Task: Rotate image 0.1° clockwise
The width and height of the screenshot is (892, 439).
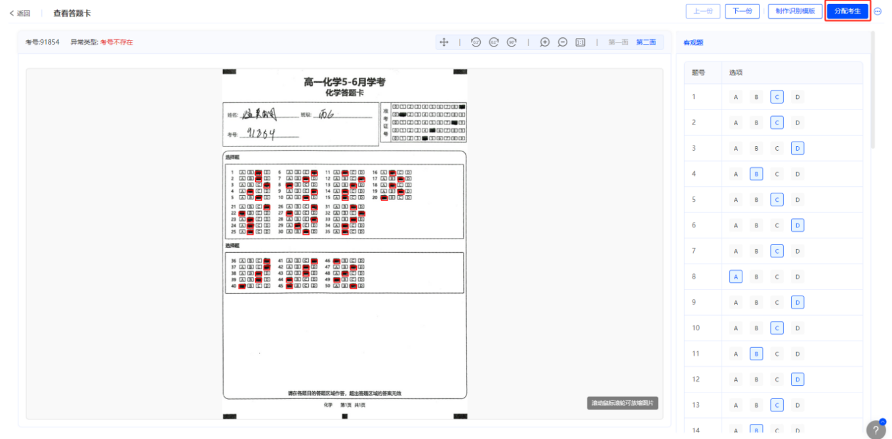Action: pyautogui.click(x=494, y=42)
